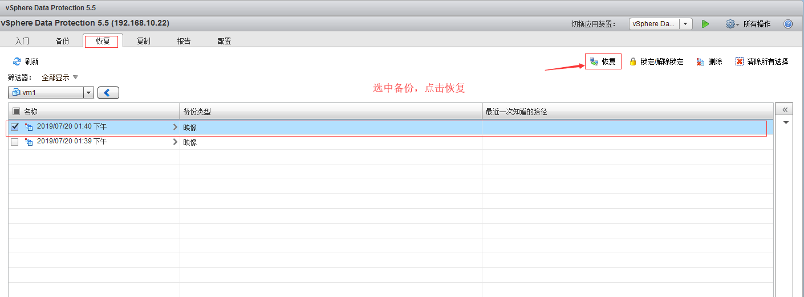The image size is (804, 297).
Task: Open the gear 所有操作 menu
Action: 748,24
